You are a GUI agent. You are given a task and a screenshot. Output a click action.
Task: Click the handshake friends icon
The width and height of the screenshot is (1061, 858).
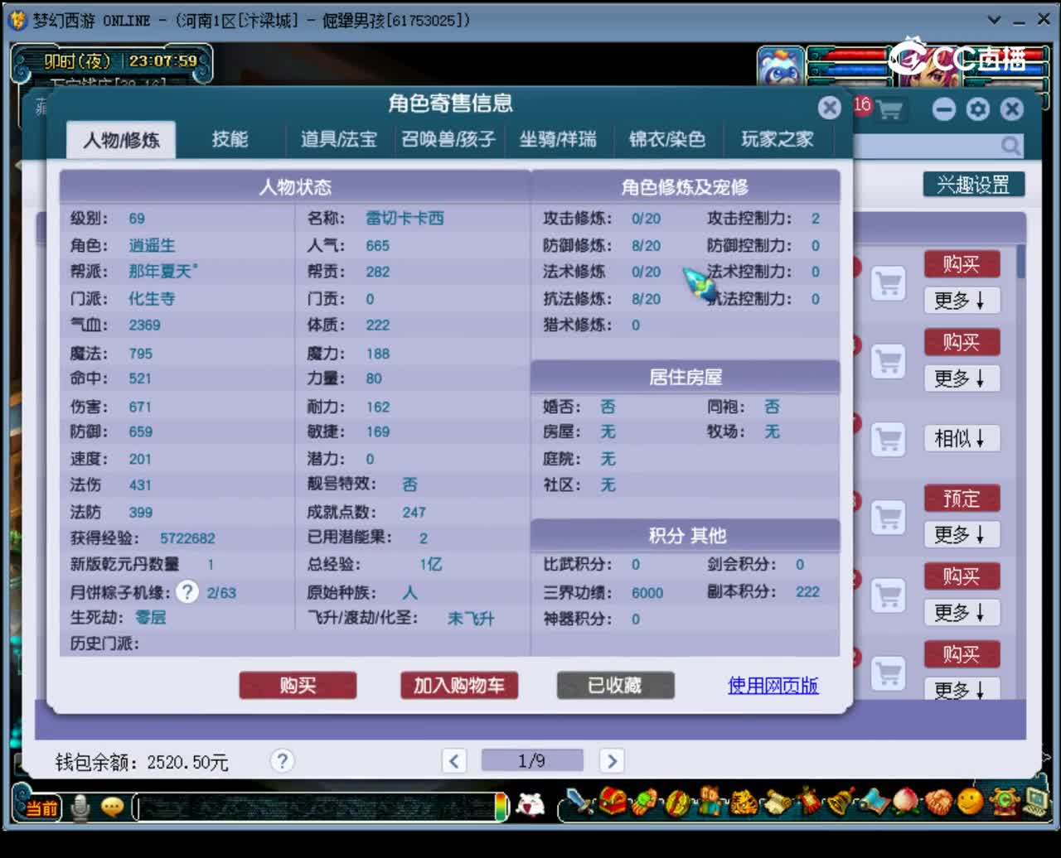click(938, 803)
